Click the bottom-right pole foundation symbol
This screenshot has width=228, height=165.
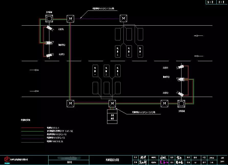click(181, 104)
